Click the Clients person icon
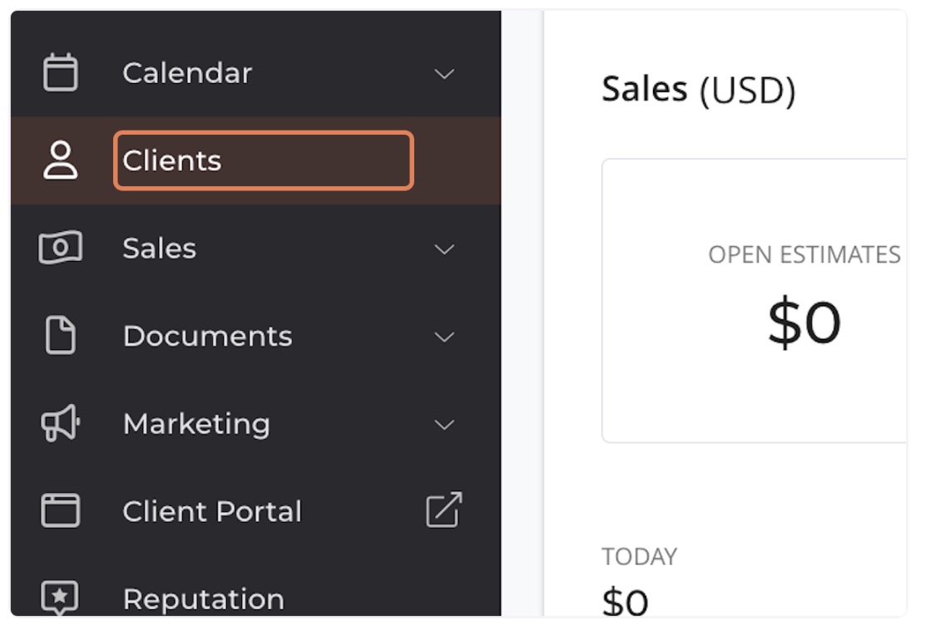The width and height of the screenshot is (925, 635). click(60, 160)
